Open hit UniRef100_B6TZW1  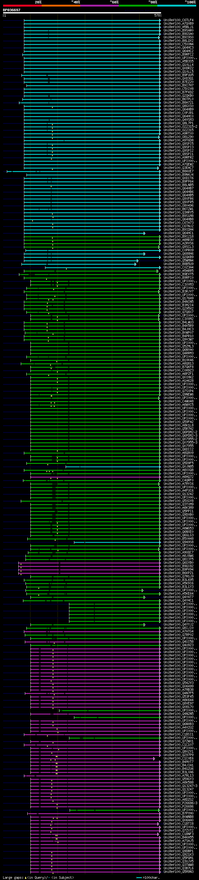178,209
